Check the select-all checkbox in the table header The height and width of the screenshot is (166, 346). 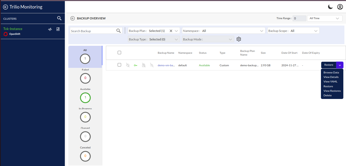pyautogui.click(x=119, y=53)
